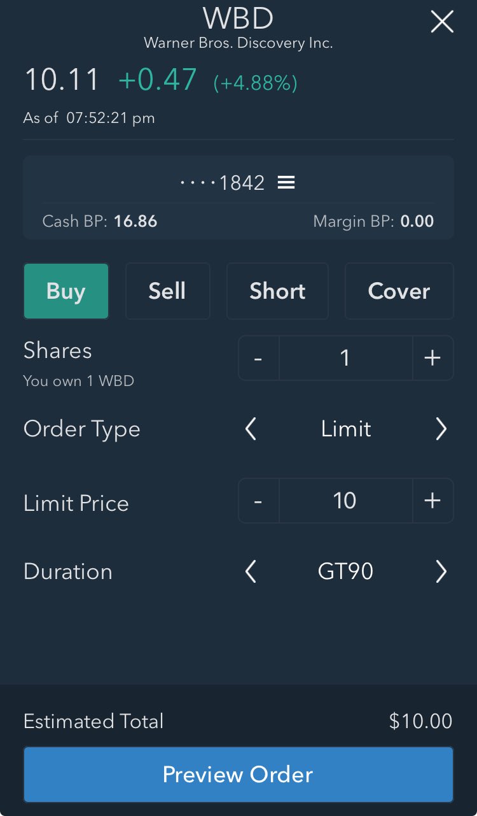
Task: Switch to previous order type with left chevron
Action: click(x=251, y=429)
